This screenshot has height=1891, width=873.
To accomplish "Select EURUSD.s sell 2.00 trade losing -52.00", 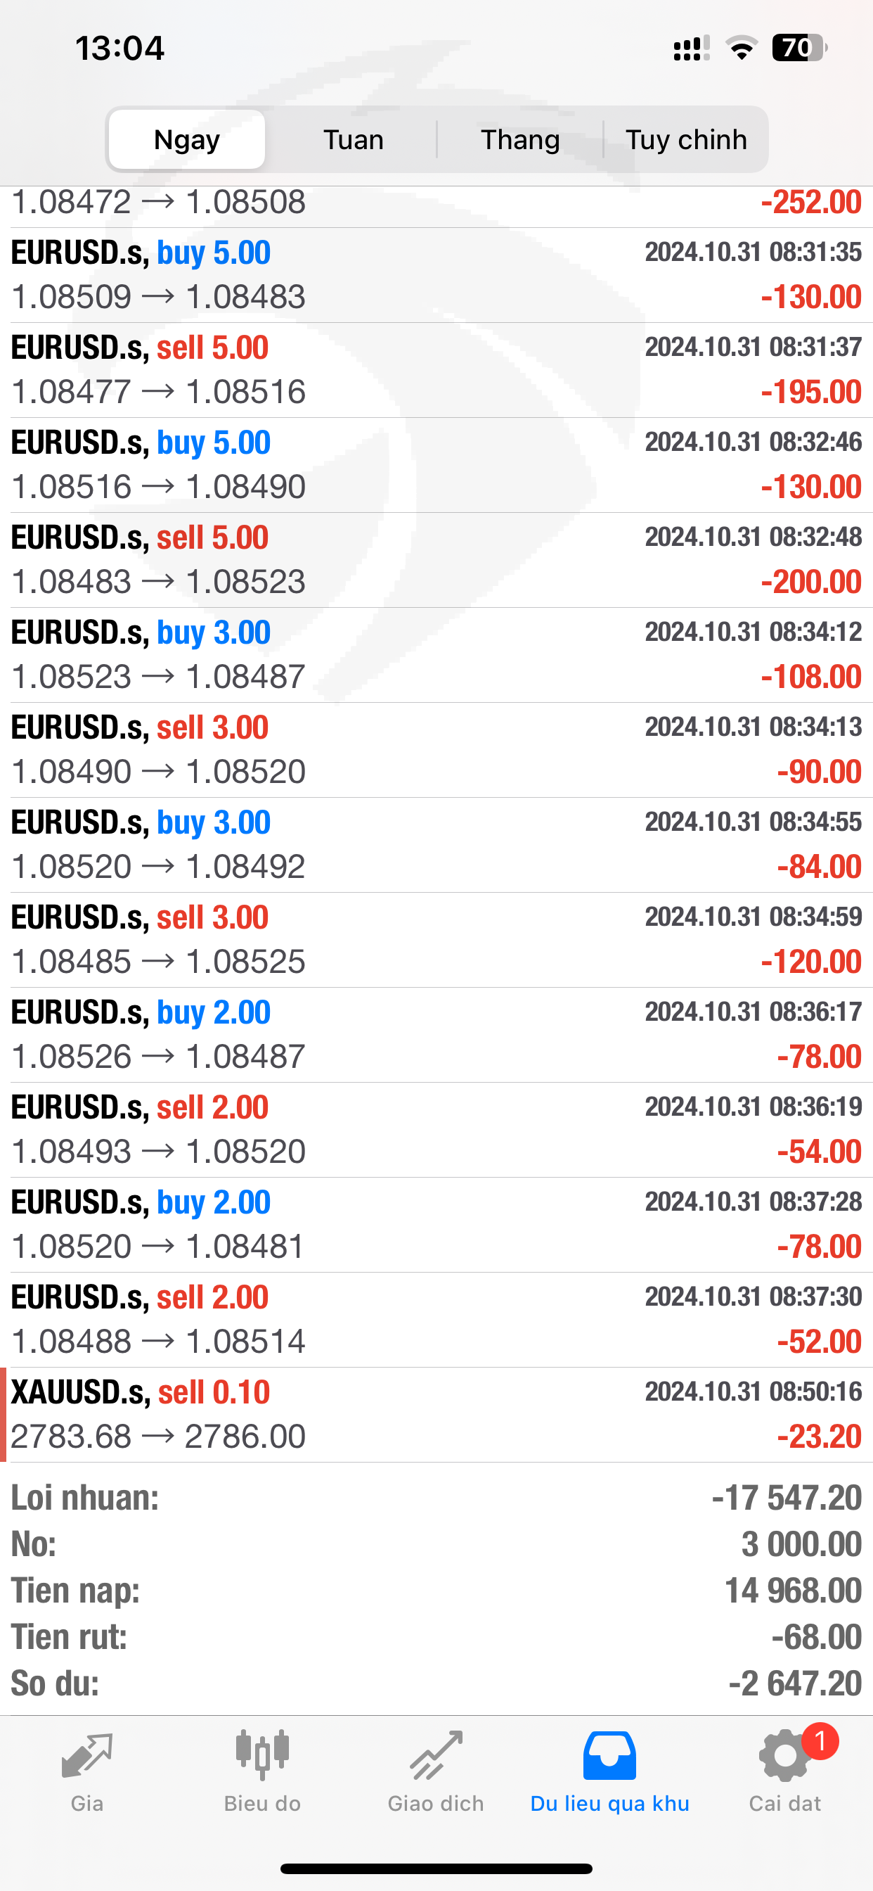I will coord(436,1319).
